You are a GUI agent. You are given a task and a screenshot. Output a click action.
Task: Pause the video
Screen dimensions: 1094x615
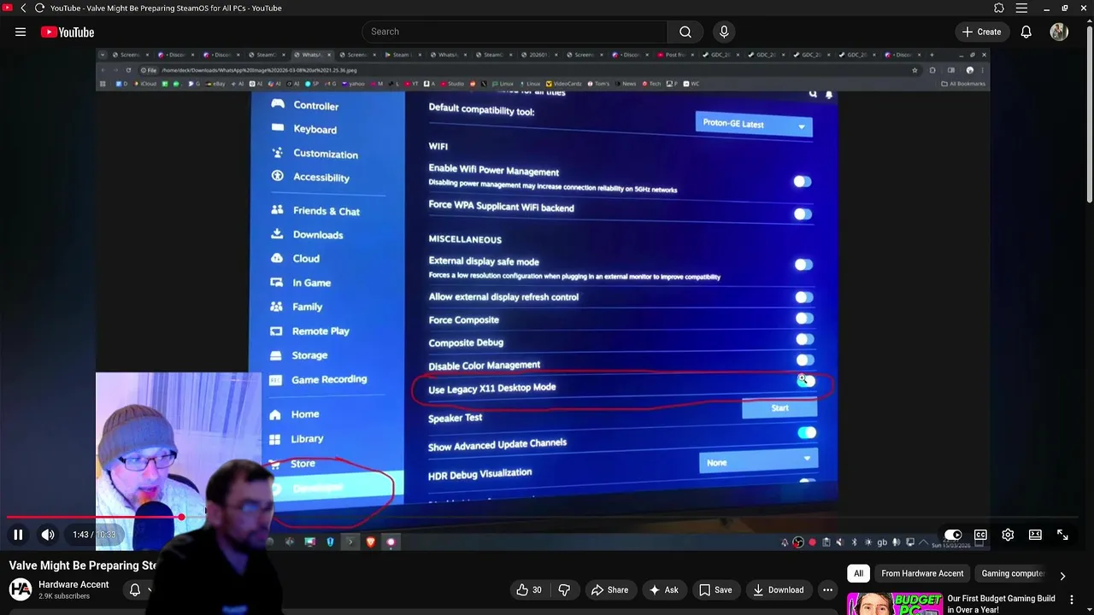(18, 535)
